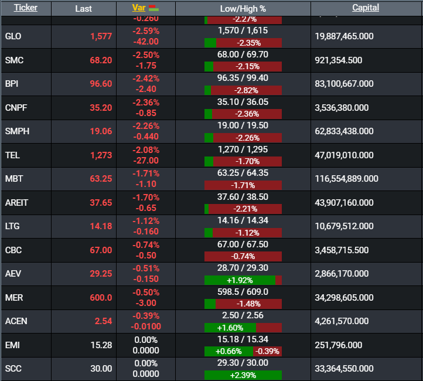Click LTG low/high 14.16 / 14.34
Image resolution: width=423 pixels, height=381 pixels.
point(243,220)
